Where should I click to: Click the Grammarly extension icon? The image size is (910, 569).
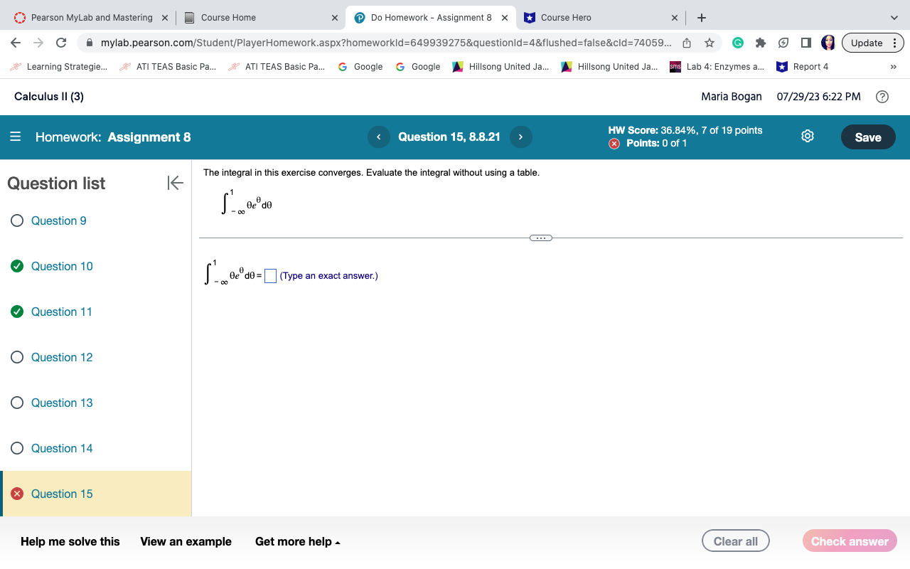tap(737, 43)
